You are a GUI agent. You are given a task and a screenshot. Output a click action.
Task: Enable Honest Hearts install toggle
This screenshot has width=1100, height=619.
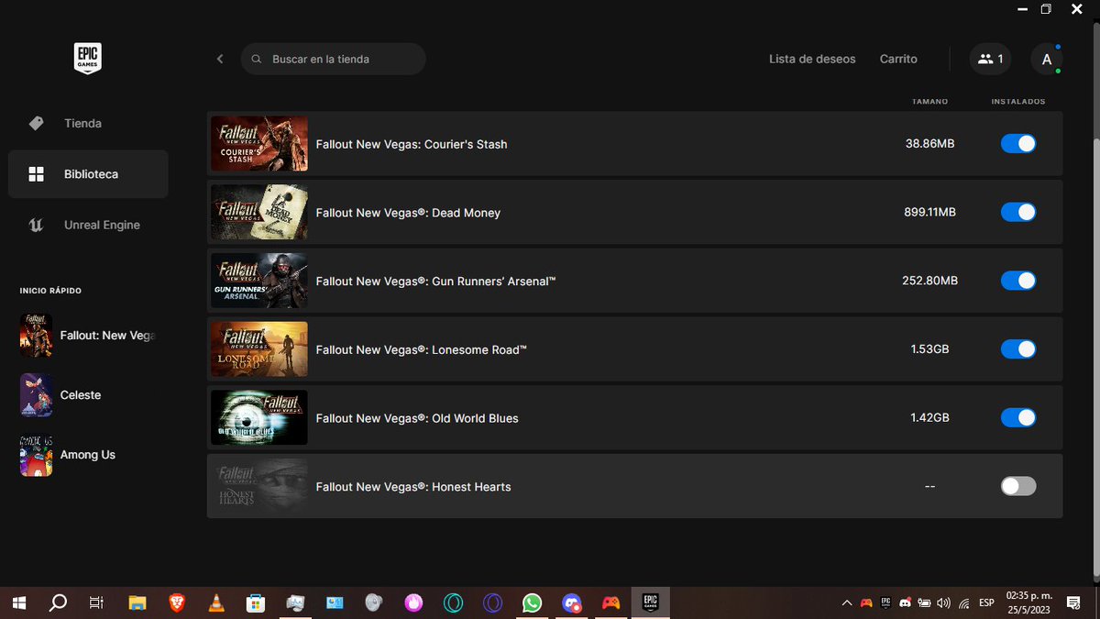point(1018,486)
